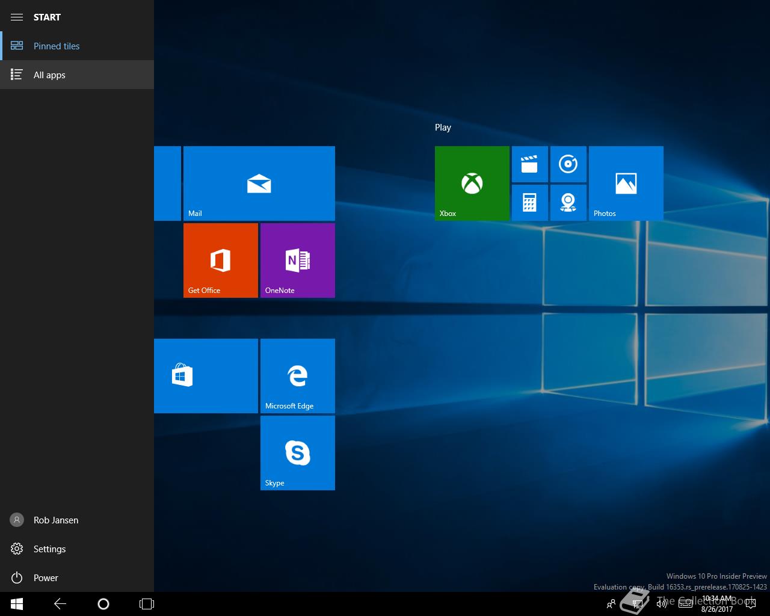The height and width of the screenshot is (616, 770).
Task: Switch to All apps list
Action: (x=77, y=75)
